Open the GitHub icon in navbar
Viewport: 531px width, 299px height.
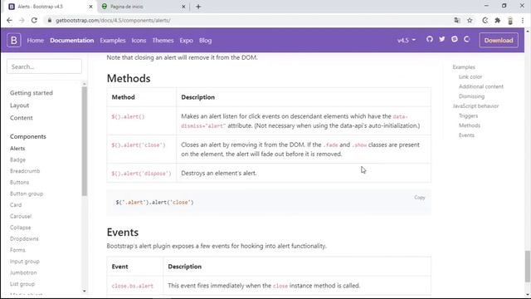click(430, 39)
